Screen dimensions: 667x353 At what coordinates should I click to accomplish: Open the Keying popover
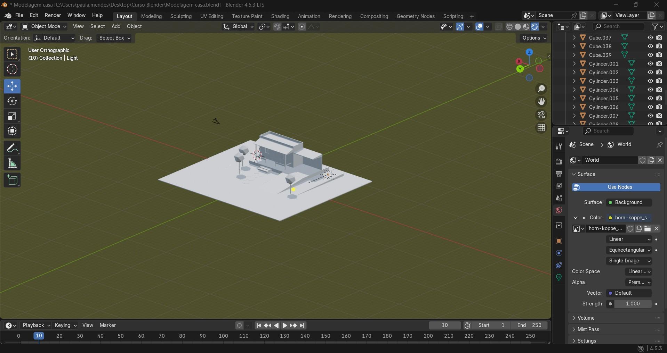(x=65, y=325)
